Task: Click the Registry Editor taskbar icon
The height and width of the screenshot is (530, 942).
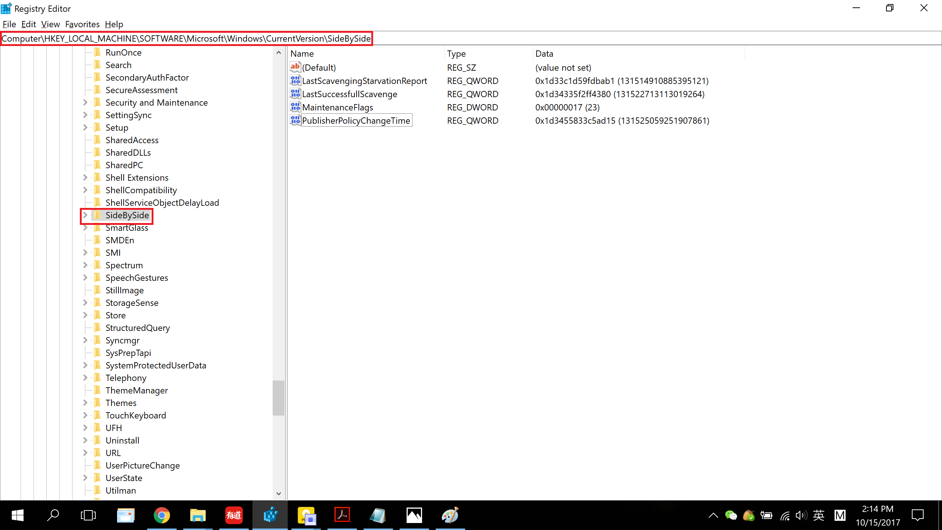Action: click(270, 515)
